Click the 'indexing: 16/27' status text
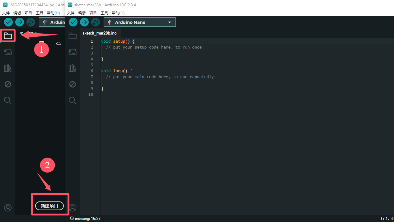 88,219
